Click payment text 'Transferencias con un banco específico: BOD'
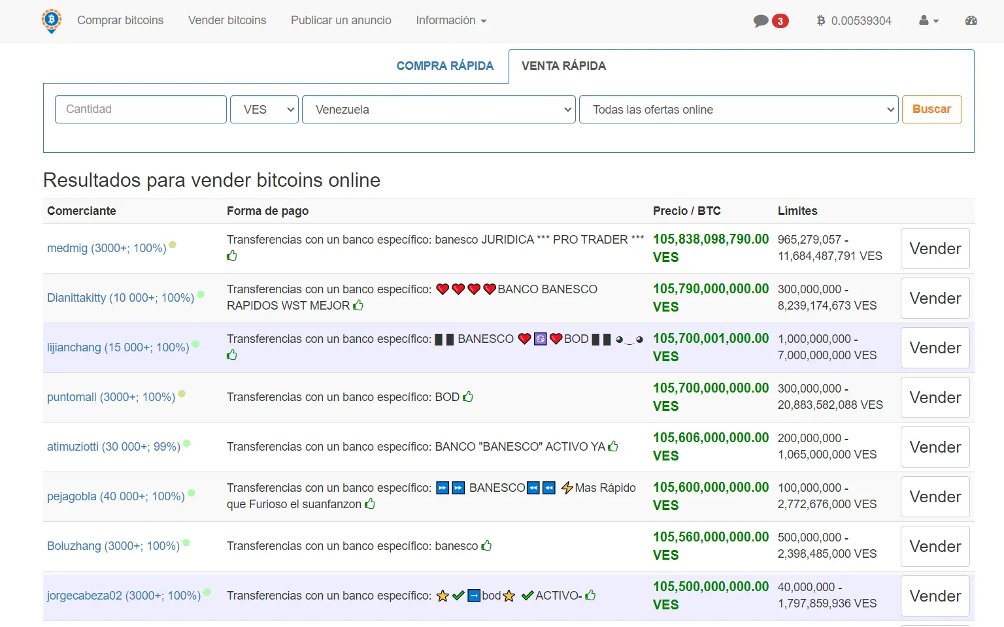This screenshot has width=1004, height=627. pyautogui.click(x=343, y=397)
